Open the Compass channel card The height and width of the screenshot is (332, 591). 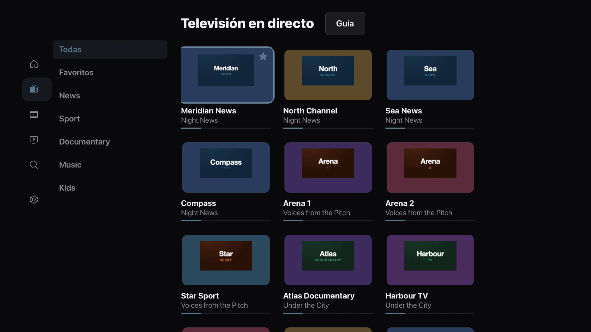click(x=226, y=168)
